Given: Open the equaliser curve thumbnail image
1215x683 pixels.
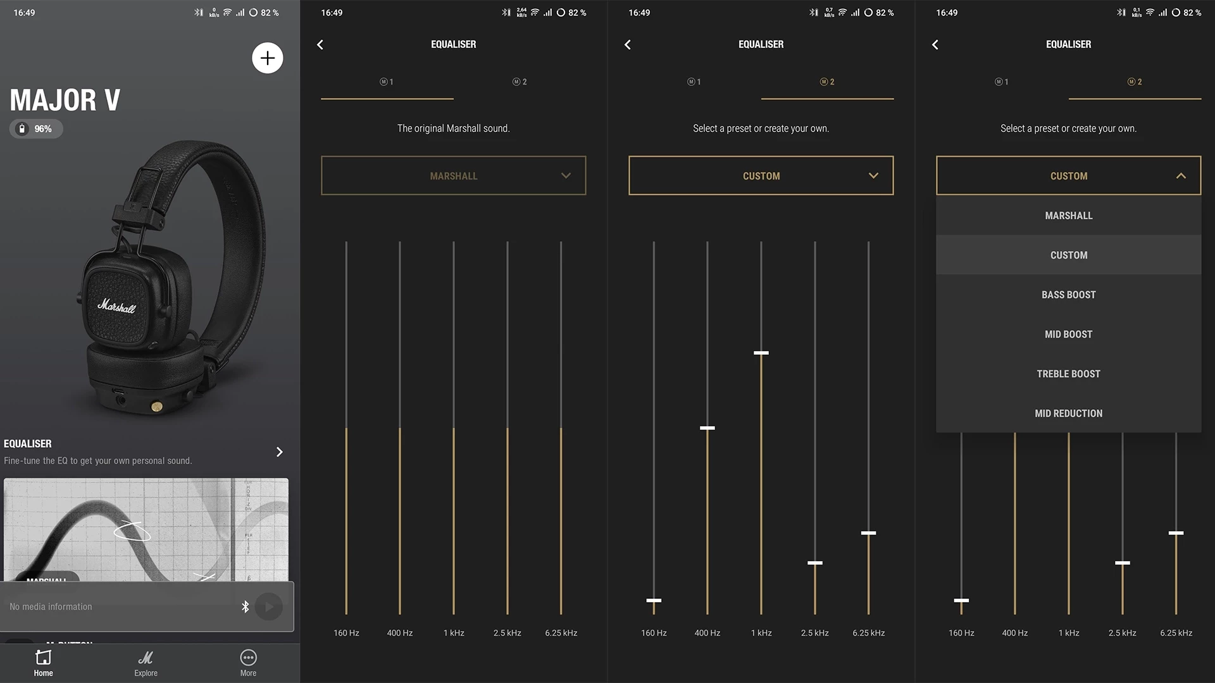Looking at the screenshot, I should click(x=146, y=529).
